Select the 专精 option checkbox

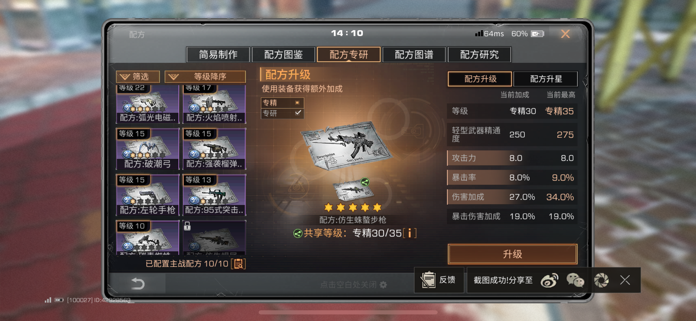tap(297, 103)
